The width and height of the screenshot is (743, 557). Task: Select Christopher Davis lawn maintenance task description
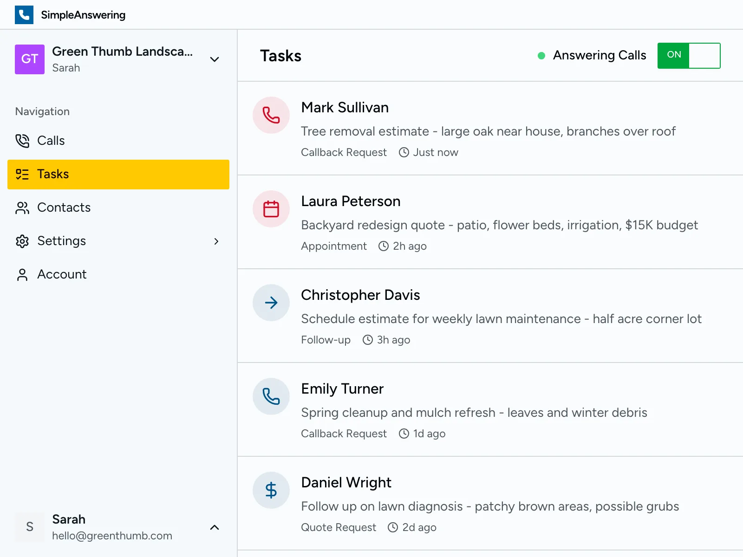pyautogui.click(x=501, y=319)
